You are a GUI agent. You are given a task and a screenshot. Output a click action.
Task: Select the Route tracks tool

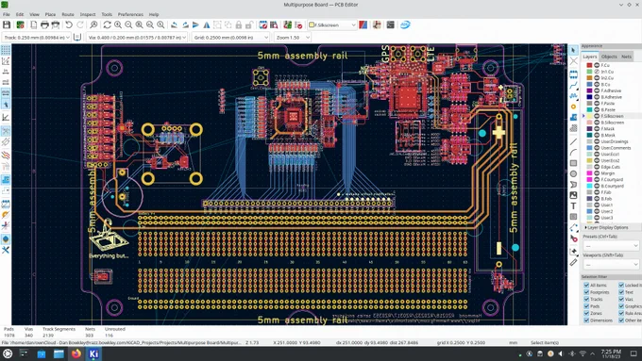coord(573,85)
